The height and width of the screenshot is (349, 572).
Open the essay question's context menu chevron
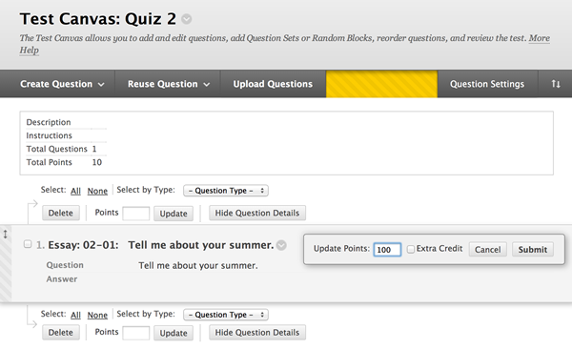click(x=281, y=245)
